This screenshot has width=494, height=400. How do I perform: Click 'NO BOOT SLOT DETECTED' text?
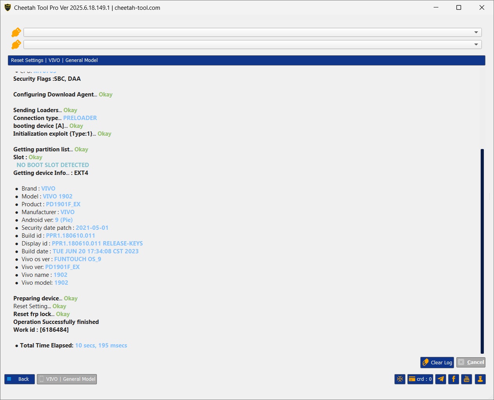(x=53, y=165)
